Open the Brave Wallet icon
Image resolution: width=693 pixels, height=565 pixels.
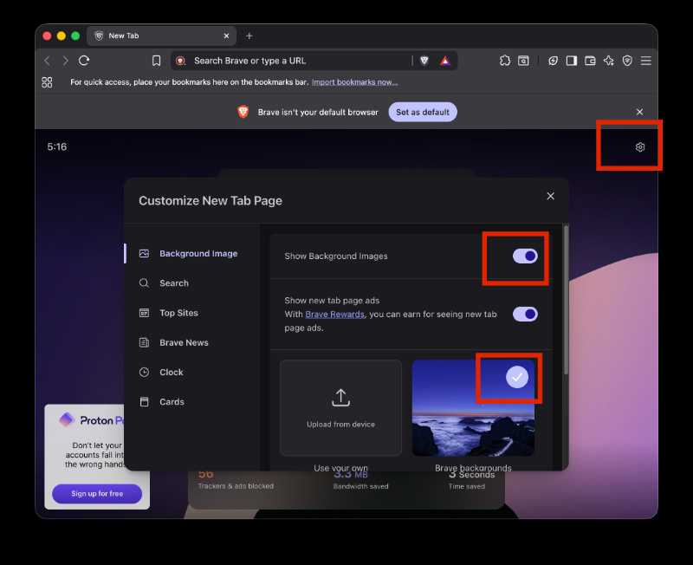(x=590, y=61)
